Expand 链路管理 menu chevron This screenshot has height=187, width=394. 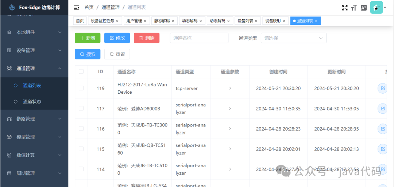[x=60, y=119]
